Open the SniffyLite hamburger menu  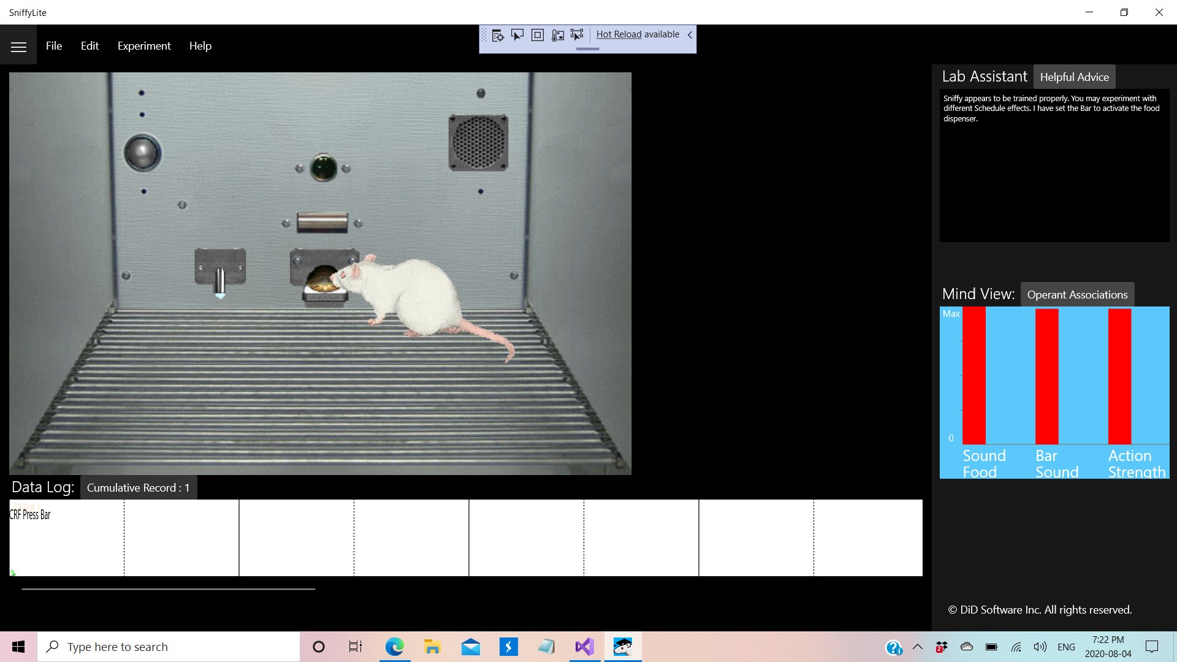pos(18,45)
